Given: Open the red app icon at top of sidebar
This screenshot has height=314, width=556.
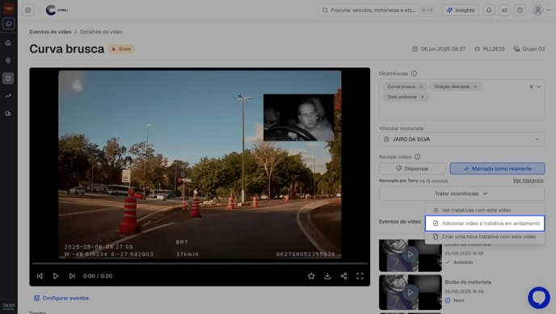Looking at the screenshot, I should [x=9, y=8].
